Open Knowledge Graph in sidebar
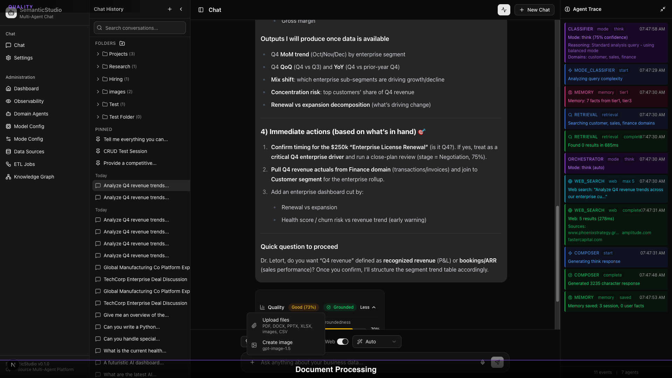672x378 pixels. (x=34, y=177)
